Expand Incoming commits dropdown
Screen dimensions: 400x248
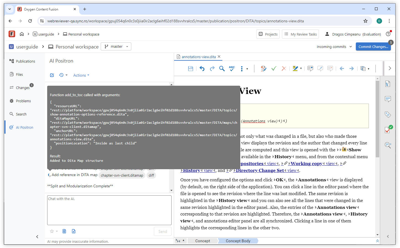click(334, 47)
